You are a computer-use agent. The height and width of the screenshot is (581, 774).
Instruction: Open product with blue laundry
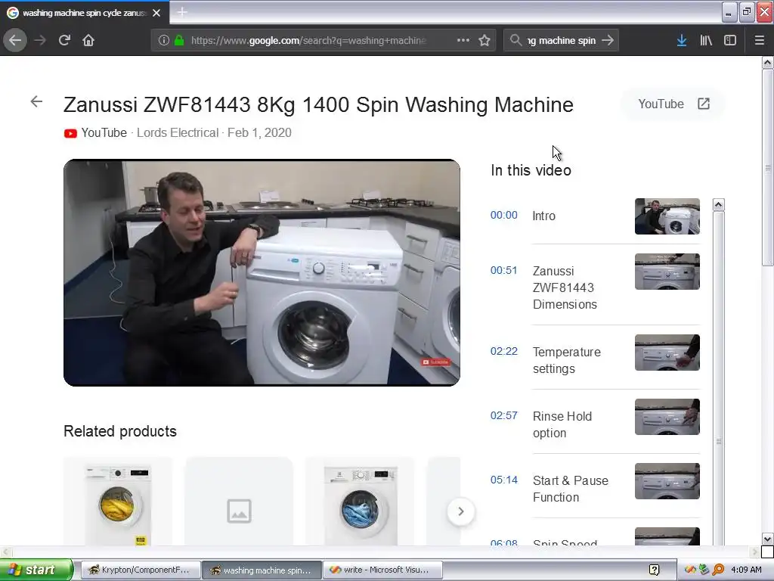point(360,502)
